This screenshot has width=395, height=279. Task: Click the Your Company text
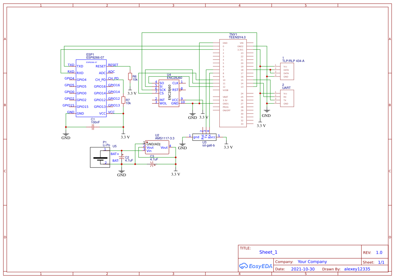(x=312, y=262)
